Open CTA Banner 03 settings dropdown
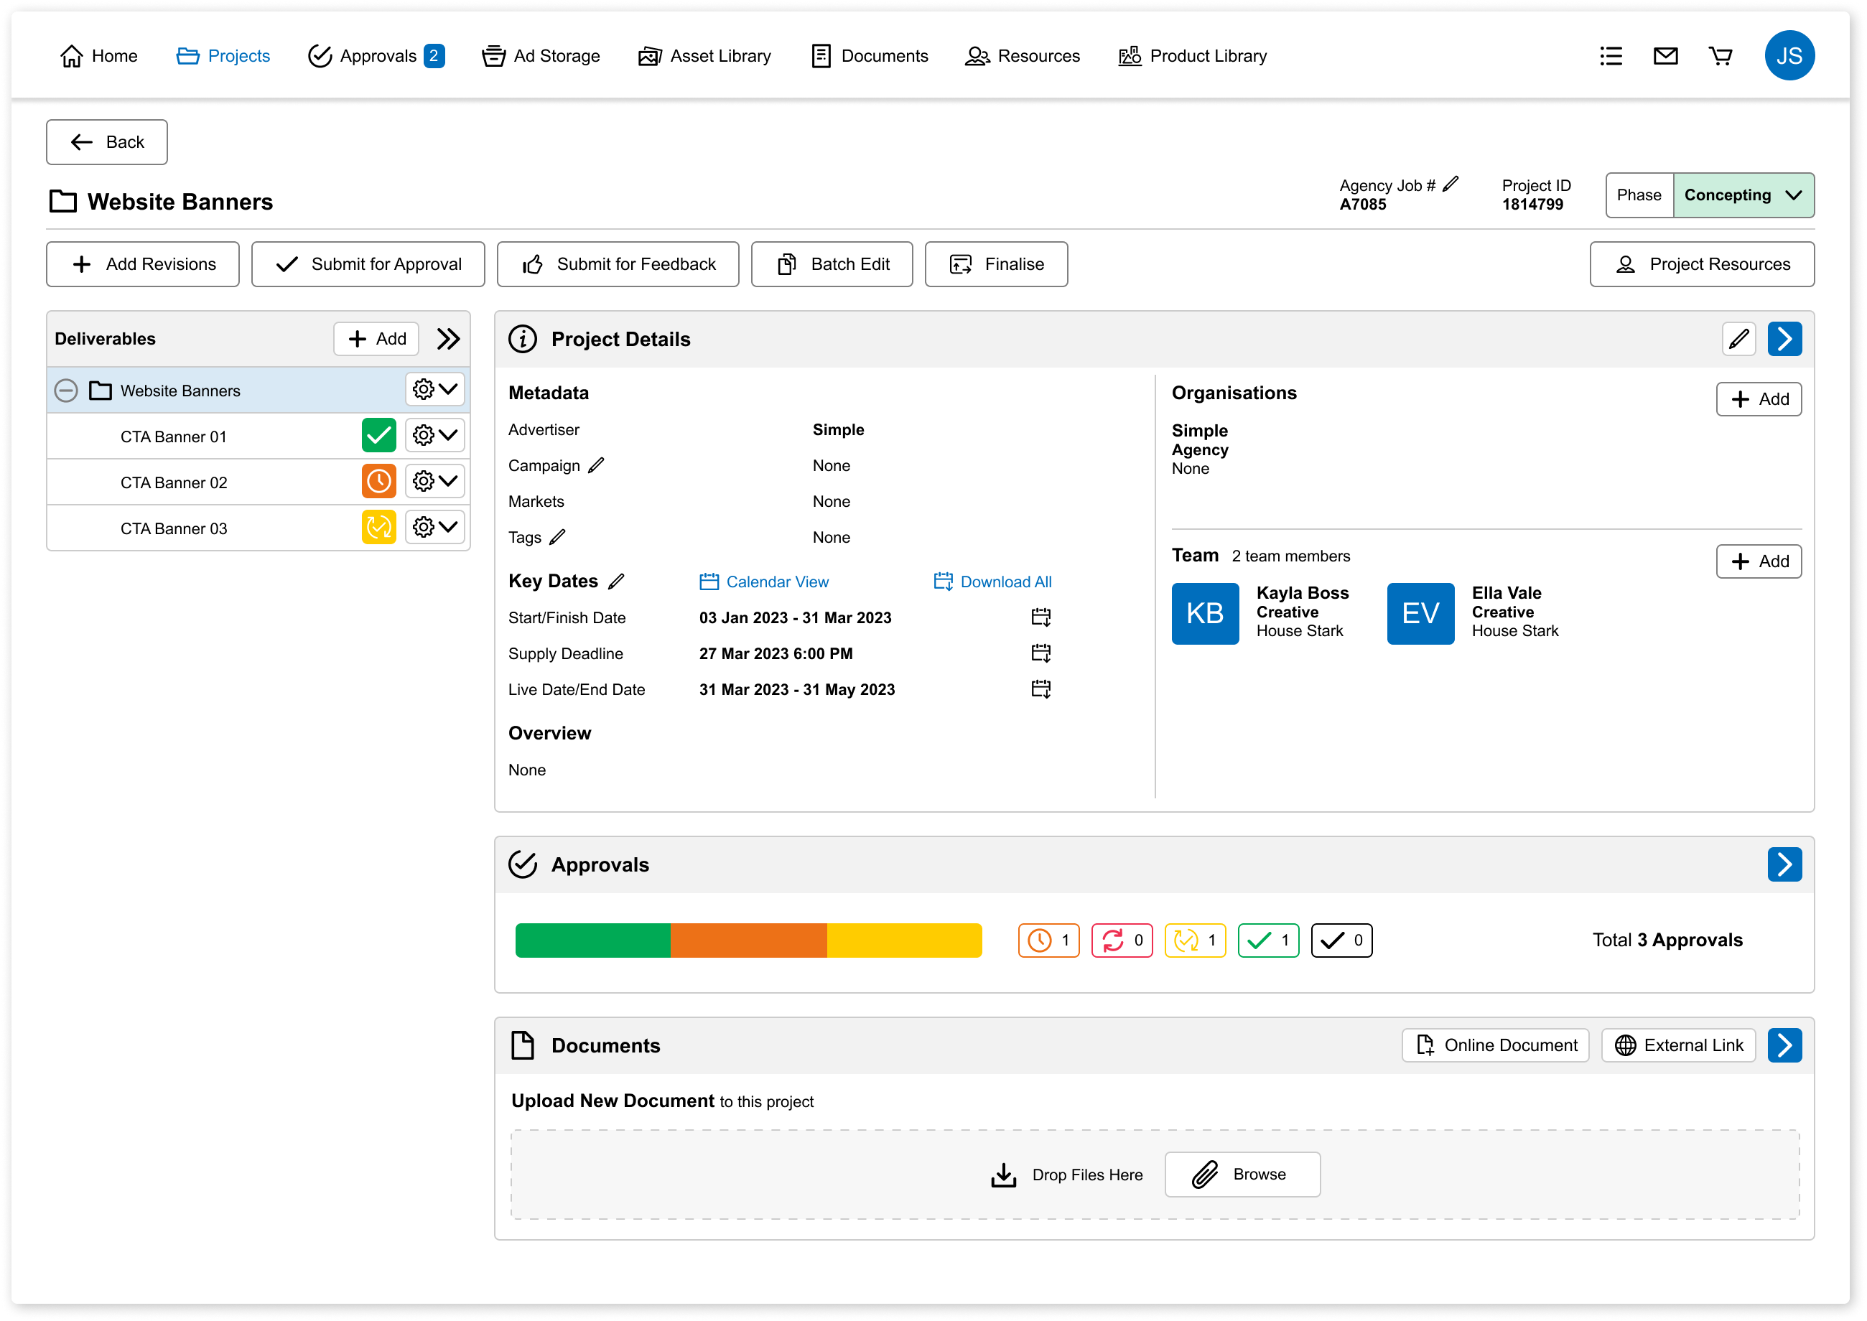This screenshot has width=1867, height=1321. [434, 527]
